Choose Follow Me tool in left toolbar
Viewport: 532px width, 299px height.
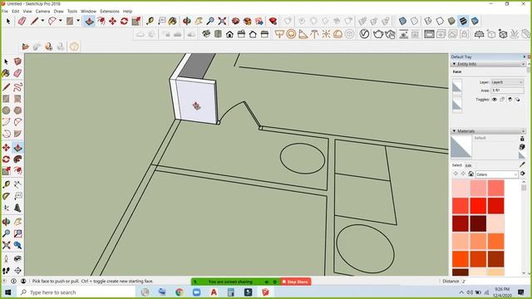(x=17, y=159)
